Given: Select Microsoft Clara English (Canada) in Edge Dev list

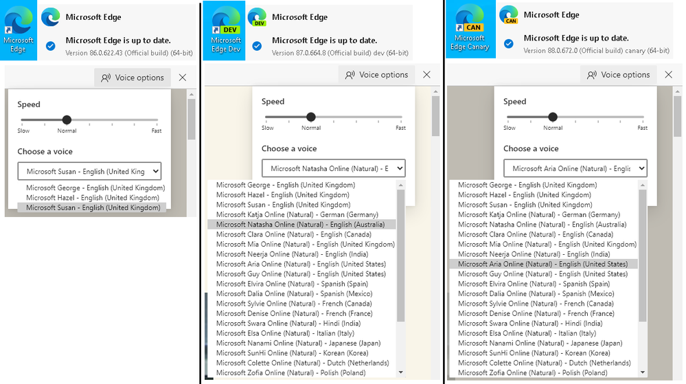Looking at the screenshot, I should point(302,234).
